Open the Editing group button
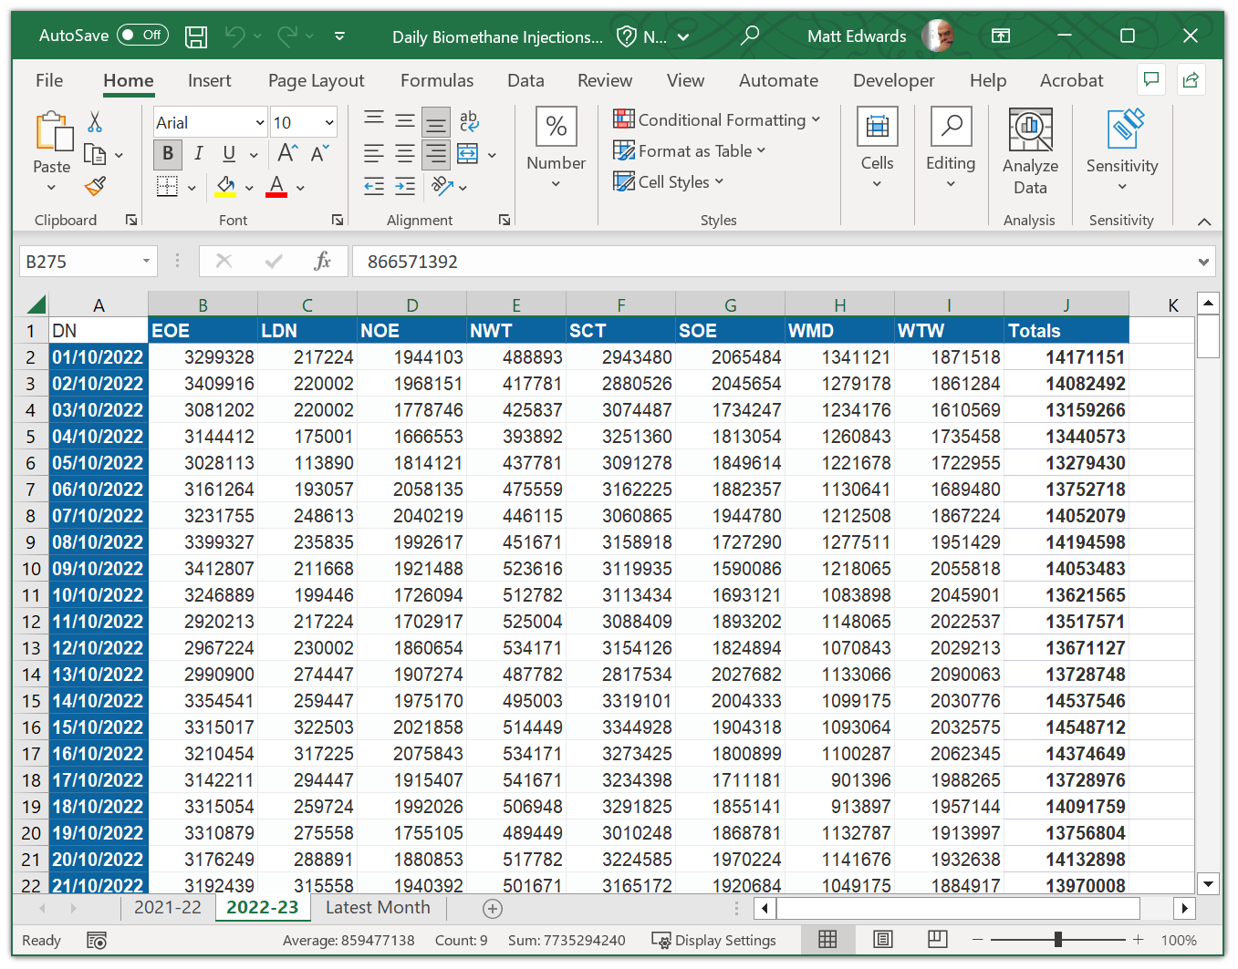The height and width of the screenshot is (969, 1238). click(951, 149)
